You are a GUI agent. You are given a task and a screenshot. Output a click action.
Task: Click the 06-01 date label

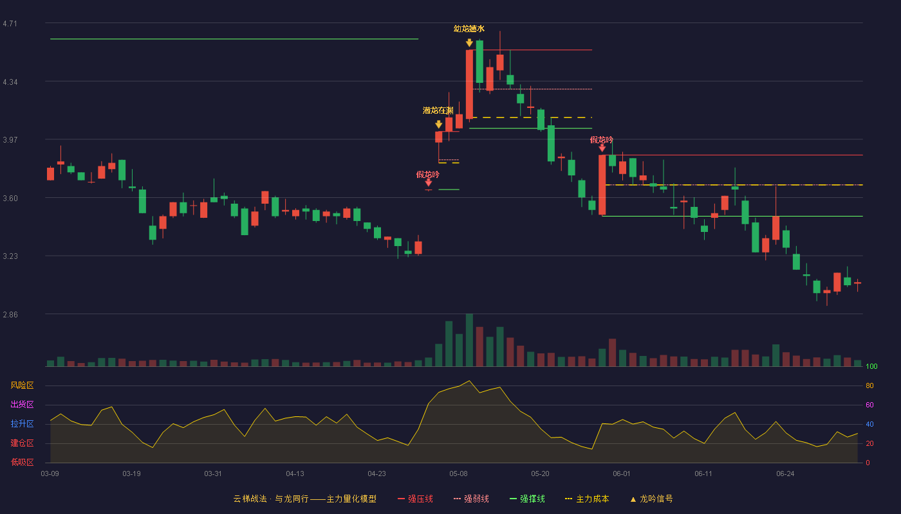[622, 474]
